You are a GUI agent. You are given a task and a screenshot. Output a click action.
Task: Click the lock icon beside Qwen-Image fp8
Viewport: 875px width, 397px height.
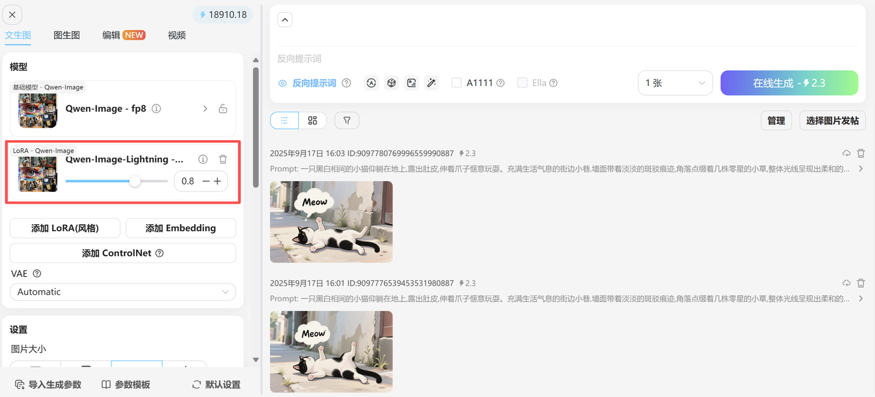point(223,109)
